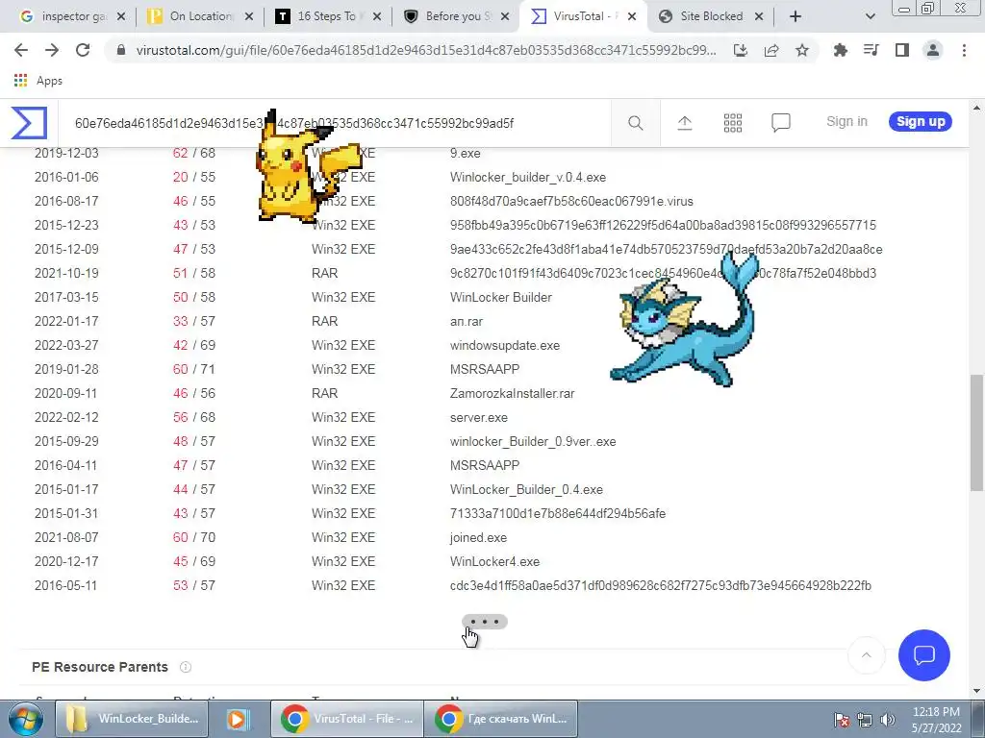Open the windowsupdate.exe file entry
Image resolution: width=985 pixels, height=738 pixels.
coord(504,346)
